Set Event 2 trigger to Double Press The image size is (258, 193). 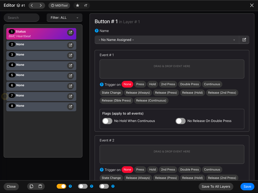189,170
